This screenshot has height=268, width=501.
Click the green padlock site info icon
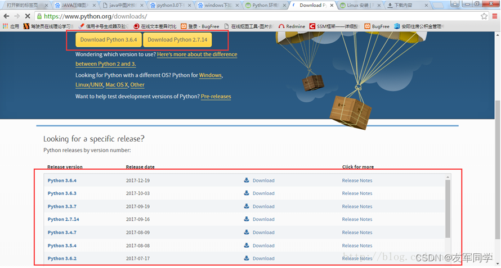coord(39,16)
